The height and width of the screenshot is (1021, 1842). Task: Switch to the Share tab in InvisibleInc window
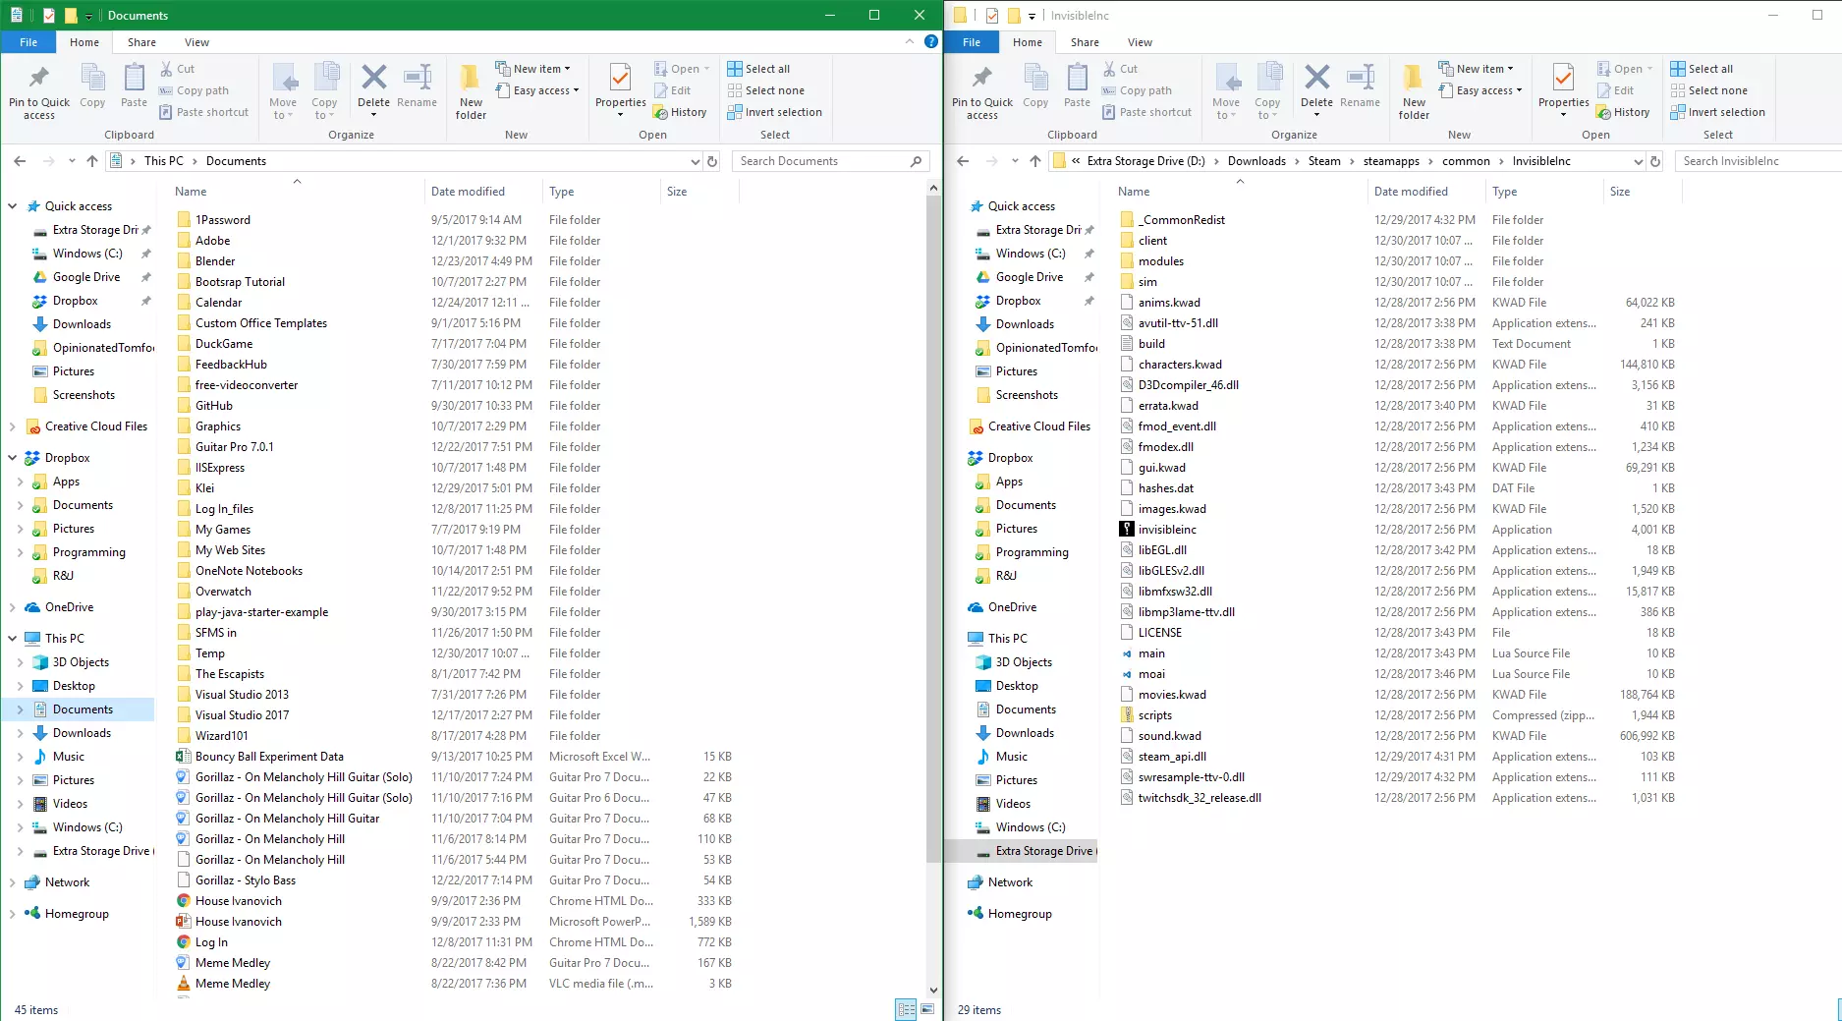point(1085,42)
